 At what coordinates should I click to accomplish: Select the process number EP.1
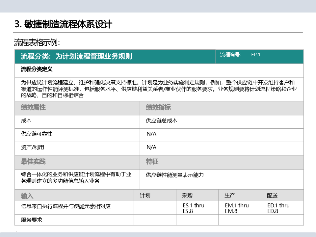tap(256, 55)
